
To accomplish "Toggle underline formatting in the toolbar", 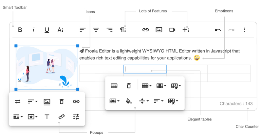I will (x=47, y=30).
